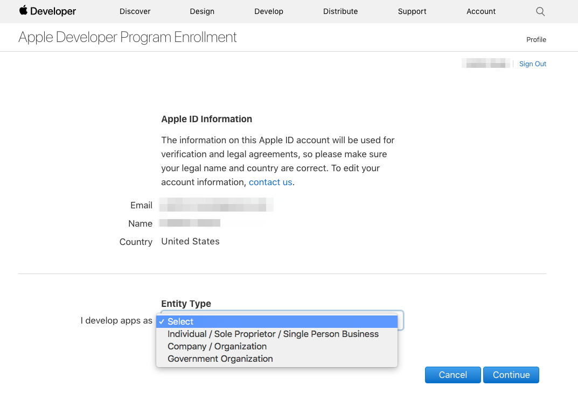This screenshot has width=578, height=393.
Task: Sign out of the Apple ID
Action: pos(532,64)
